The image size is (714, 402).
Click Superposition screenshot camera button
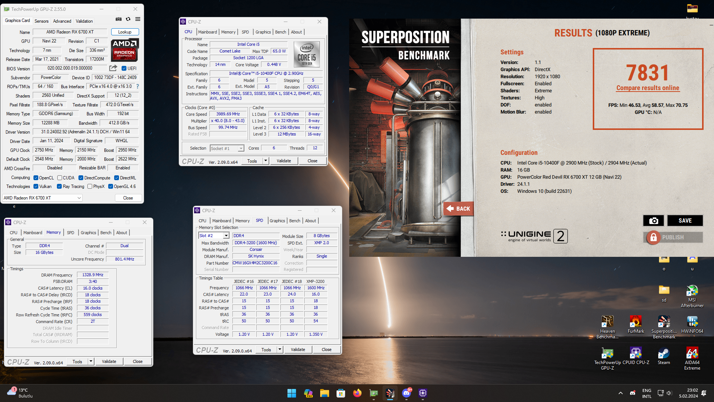(653, 221)
